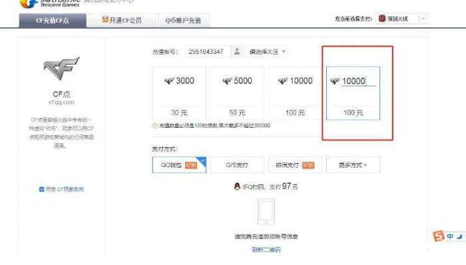Select the 3000 CF points 30元 option
This screenshot has width=466, height=265.
point(179,93)
